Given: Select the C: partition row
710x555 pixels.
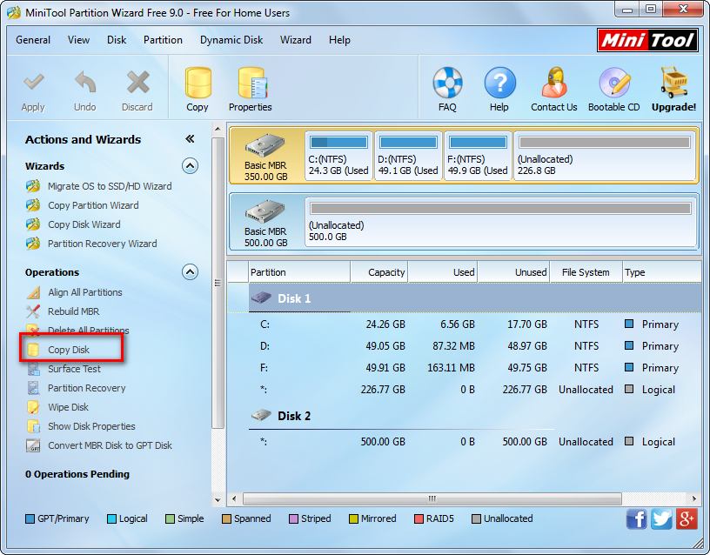Looking at the screenshot, I should (464, 324).
